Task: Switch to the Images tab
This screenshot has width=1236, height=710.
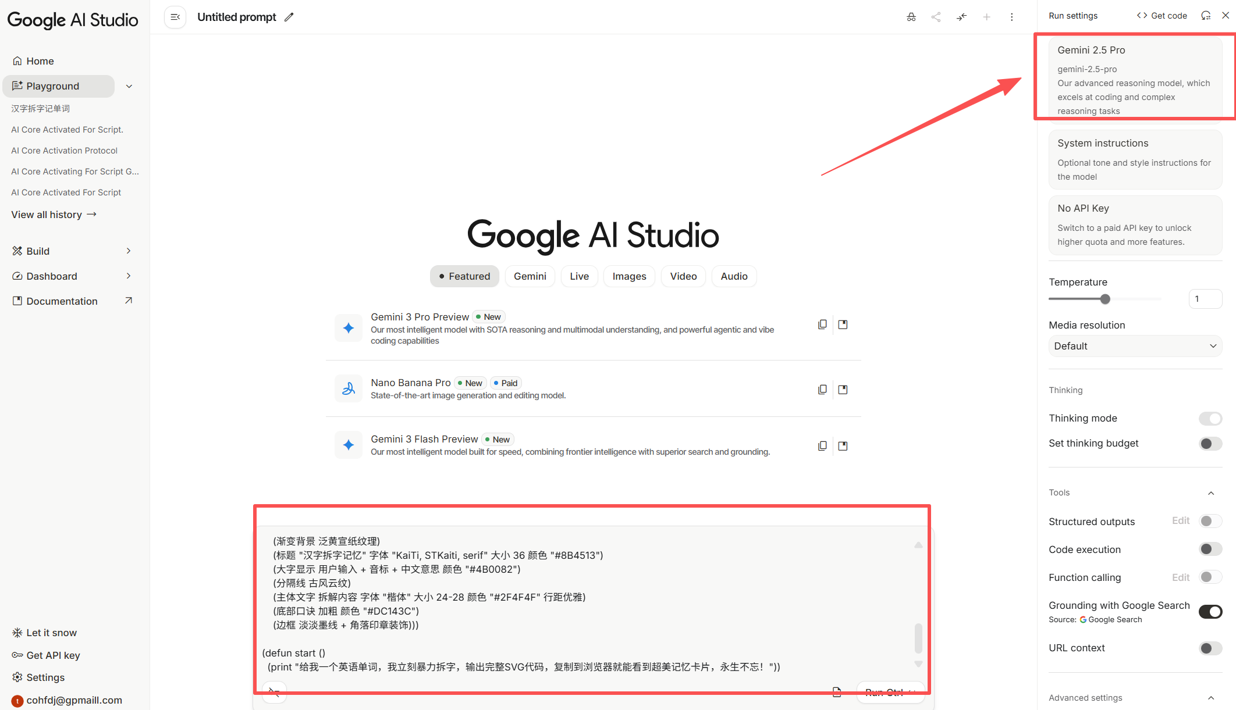Action: pyautogui.click(x=629, y=276)
